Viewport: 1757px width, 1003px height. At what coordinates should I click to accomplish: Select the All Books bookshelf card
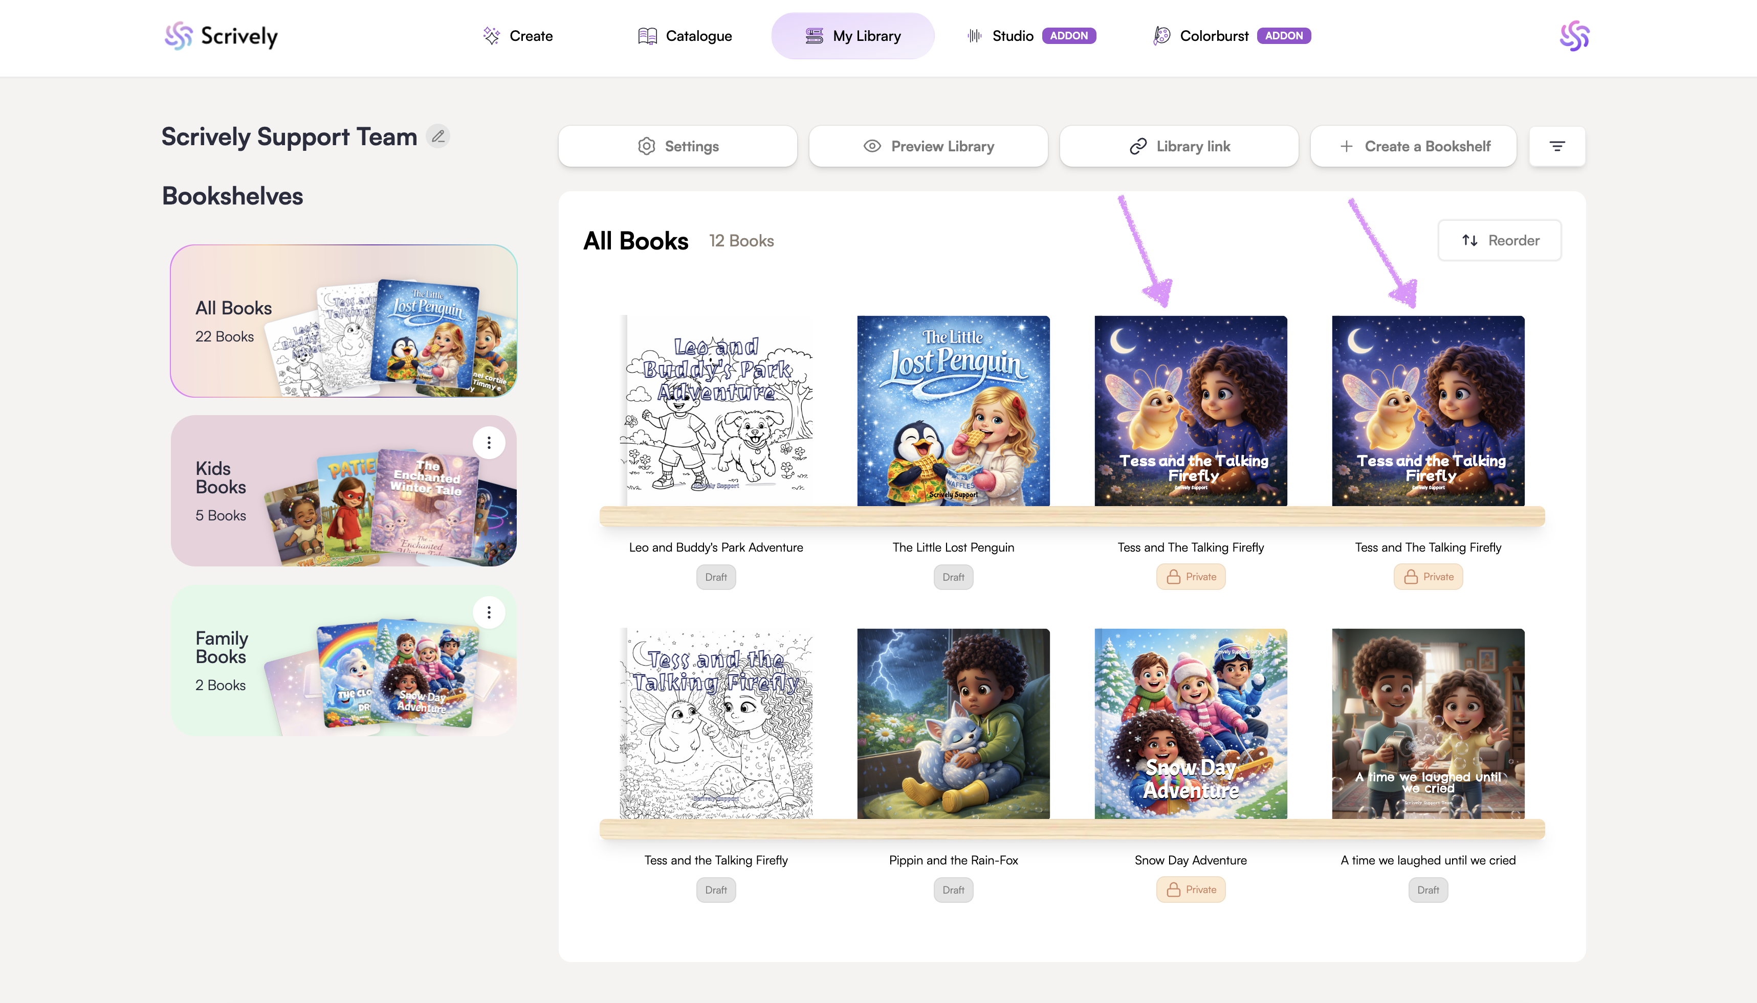(343, 321)
